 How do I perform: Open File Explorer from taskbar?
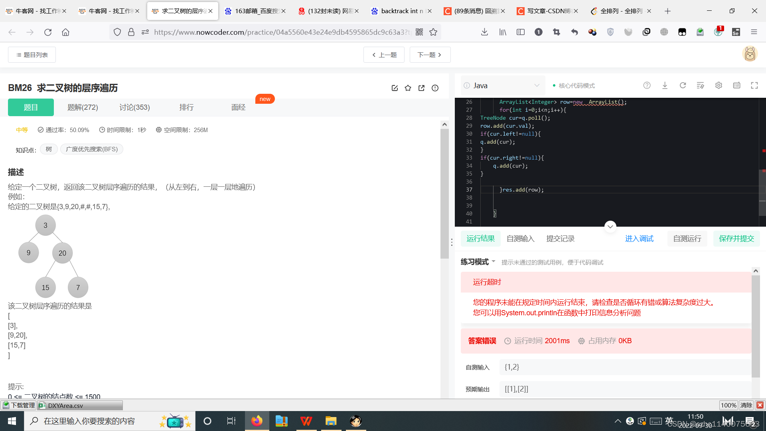click(331, 421)
